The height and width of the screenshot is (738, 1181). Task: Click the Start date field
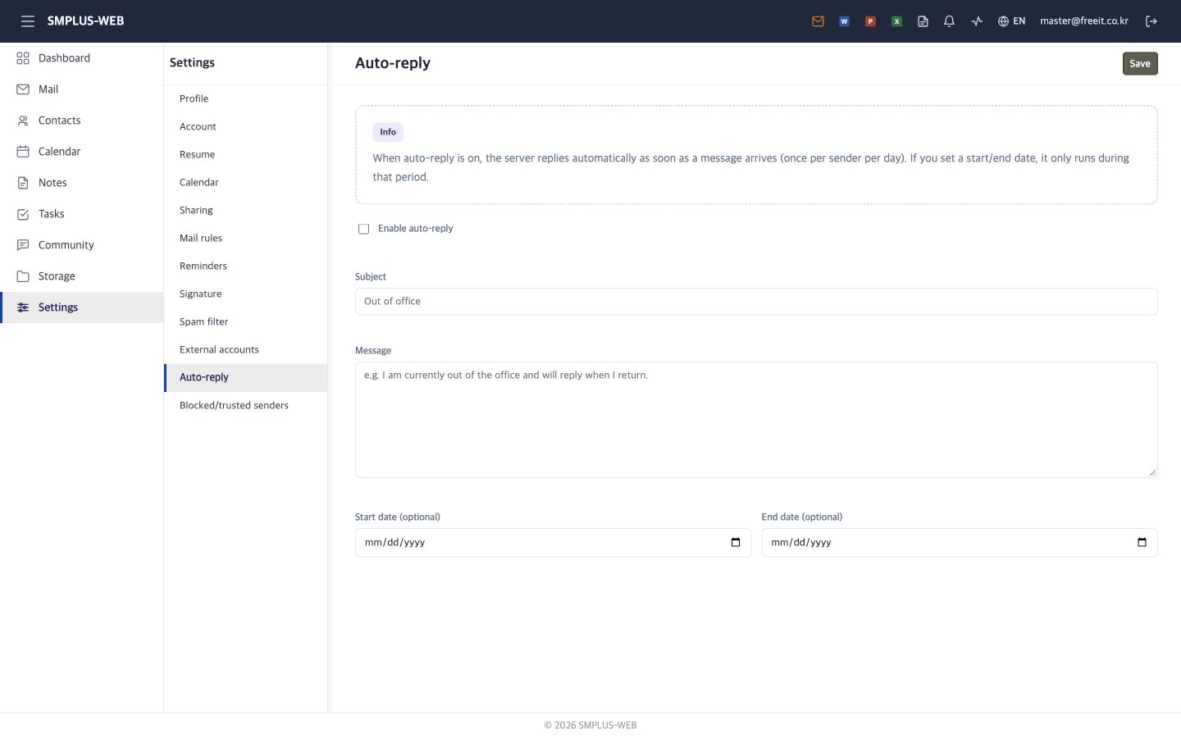(553, 542)
